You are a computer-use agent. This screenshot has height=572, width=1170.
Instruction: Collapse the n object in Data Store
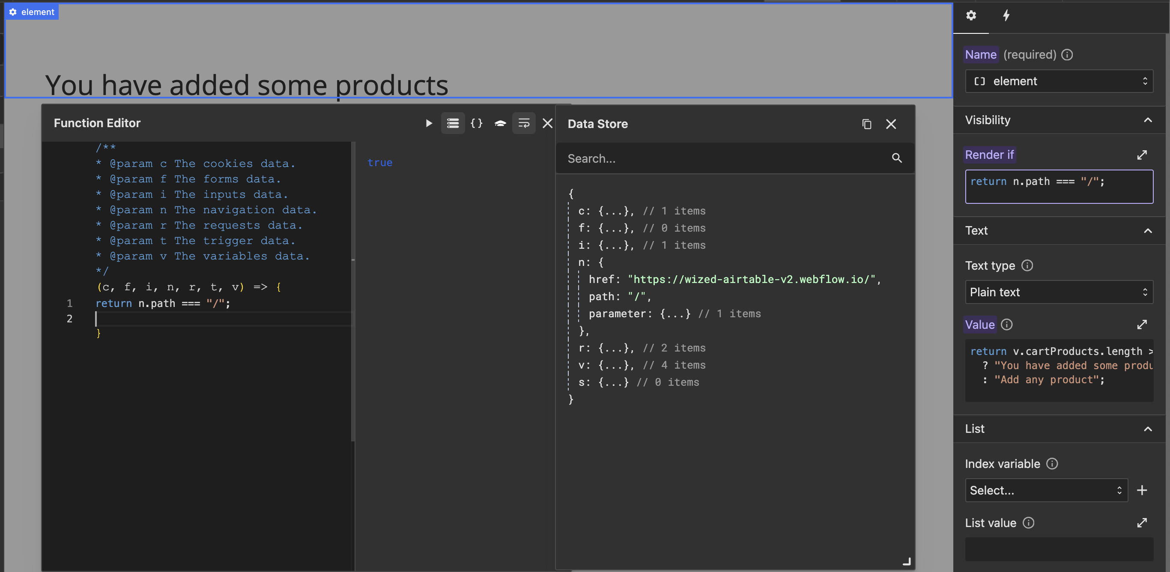point(591,262)
